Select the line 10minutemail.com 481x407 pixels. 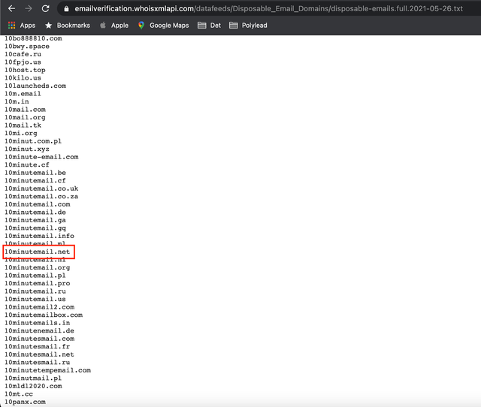pos(38,204)
